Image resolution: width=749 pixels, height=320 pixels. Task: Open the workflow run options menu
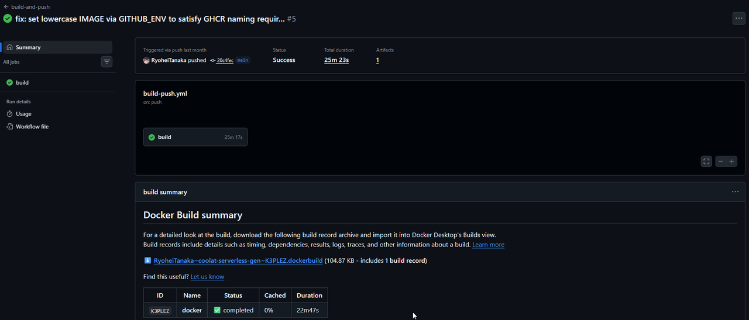738,19
